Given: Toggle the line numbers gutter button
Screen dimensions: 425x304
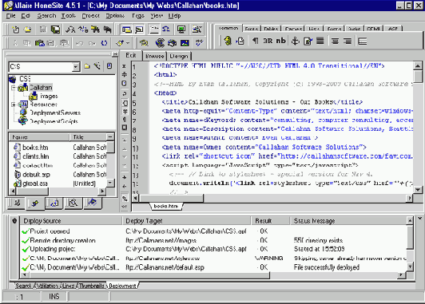Looking at the screenshot, I should click(125, 112).
